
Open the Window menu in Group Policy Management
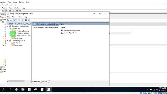tap(17, 8)
